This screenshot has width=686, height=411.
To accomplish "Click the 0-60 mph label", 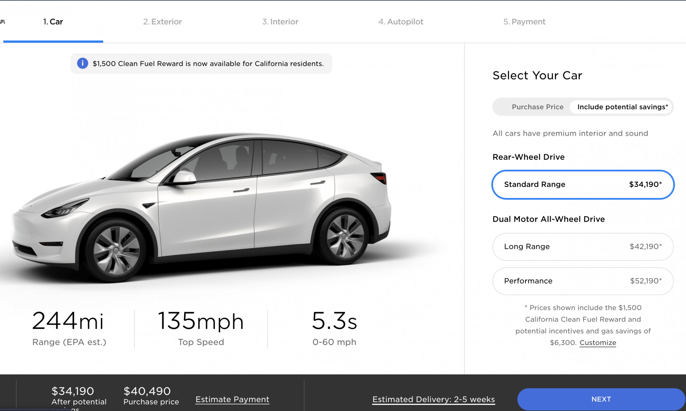I will click(x=334, y=342).
